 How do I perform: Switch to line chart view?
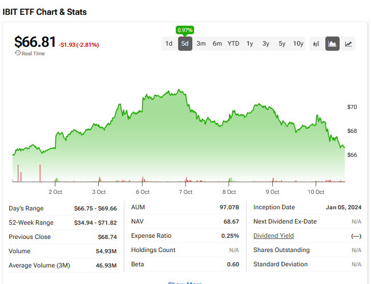(x=348, y=43)
